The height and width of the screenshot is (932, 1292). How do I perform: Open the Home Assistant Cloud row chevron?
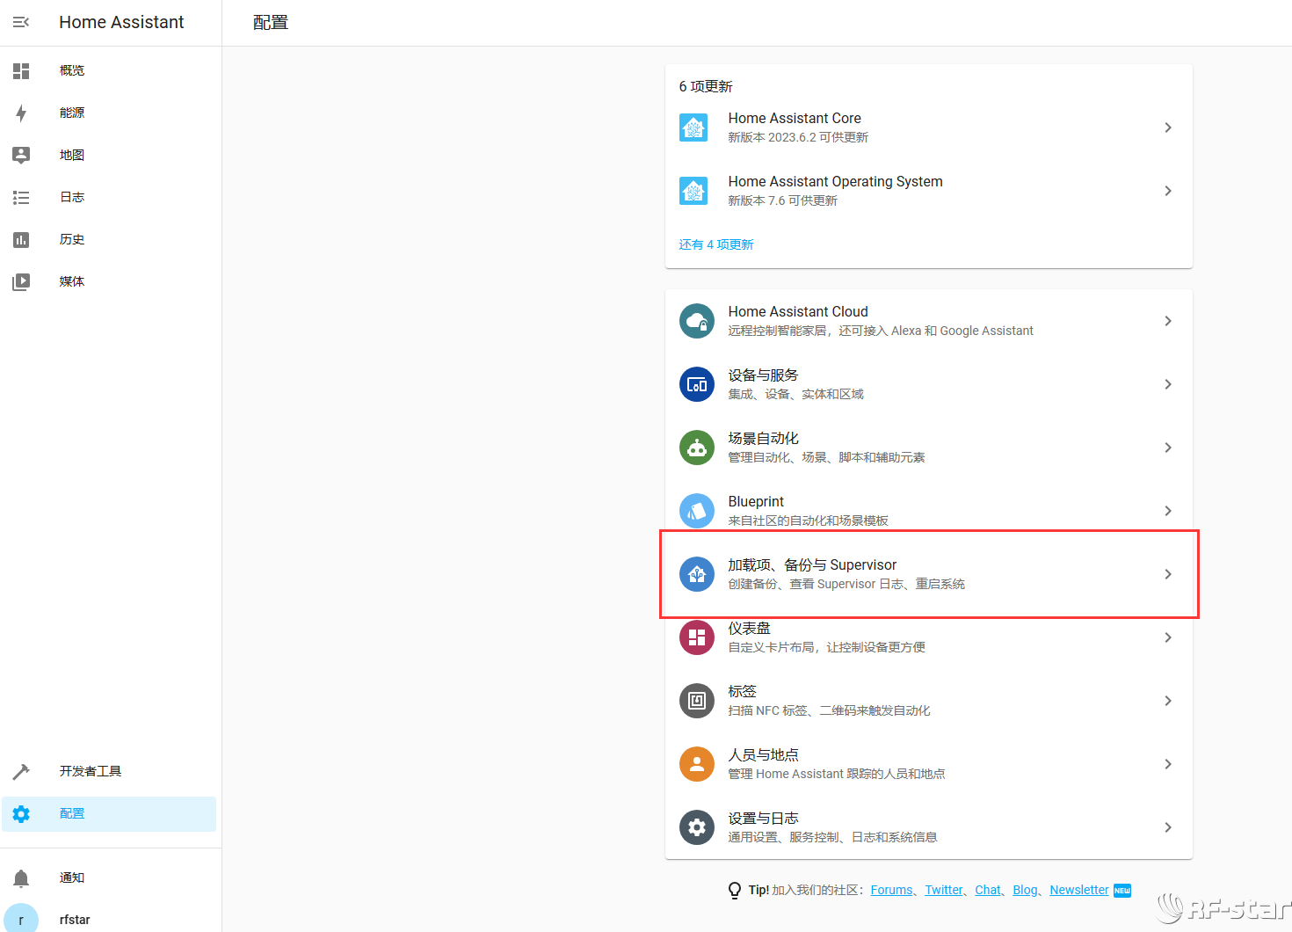(1168, 321)
